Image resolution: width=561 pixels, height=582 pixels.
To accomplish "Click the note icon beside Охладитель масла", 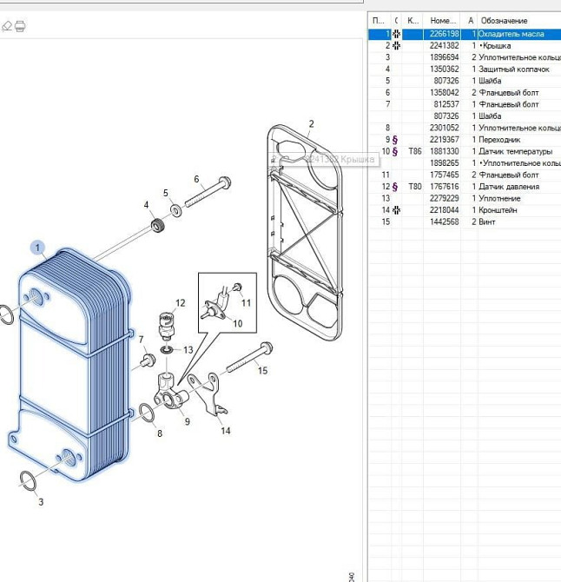I will (x=396, y=34).
